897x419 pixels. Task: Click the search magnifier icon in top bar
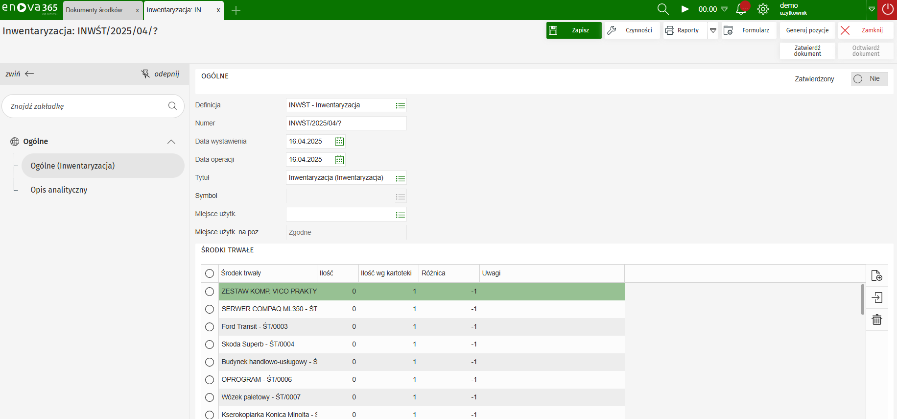(x=662, y=9)
